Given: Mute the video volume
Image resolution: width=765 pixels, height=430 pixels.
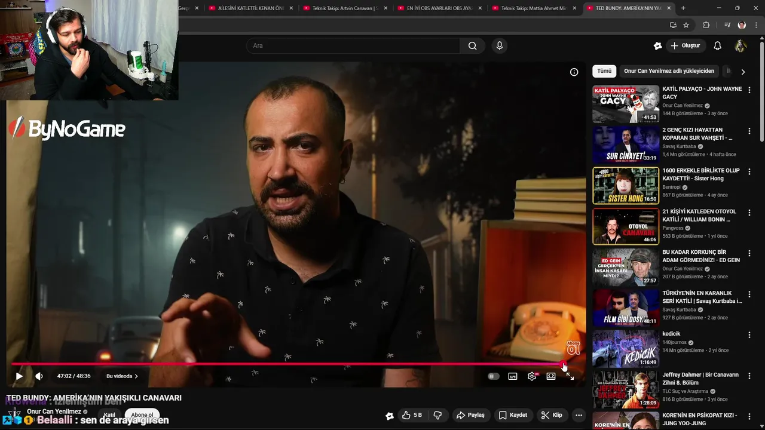Looking at the screenshot, I should [x=39, y=376].
